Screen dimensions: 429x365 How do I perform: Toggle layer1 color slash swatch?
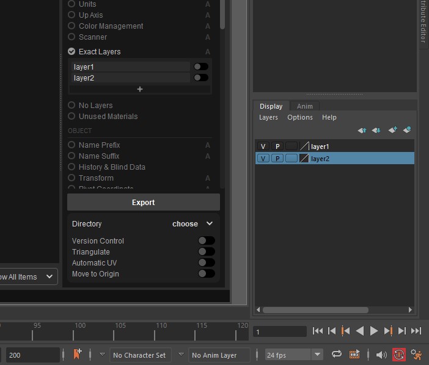pos(304,146)
